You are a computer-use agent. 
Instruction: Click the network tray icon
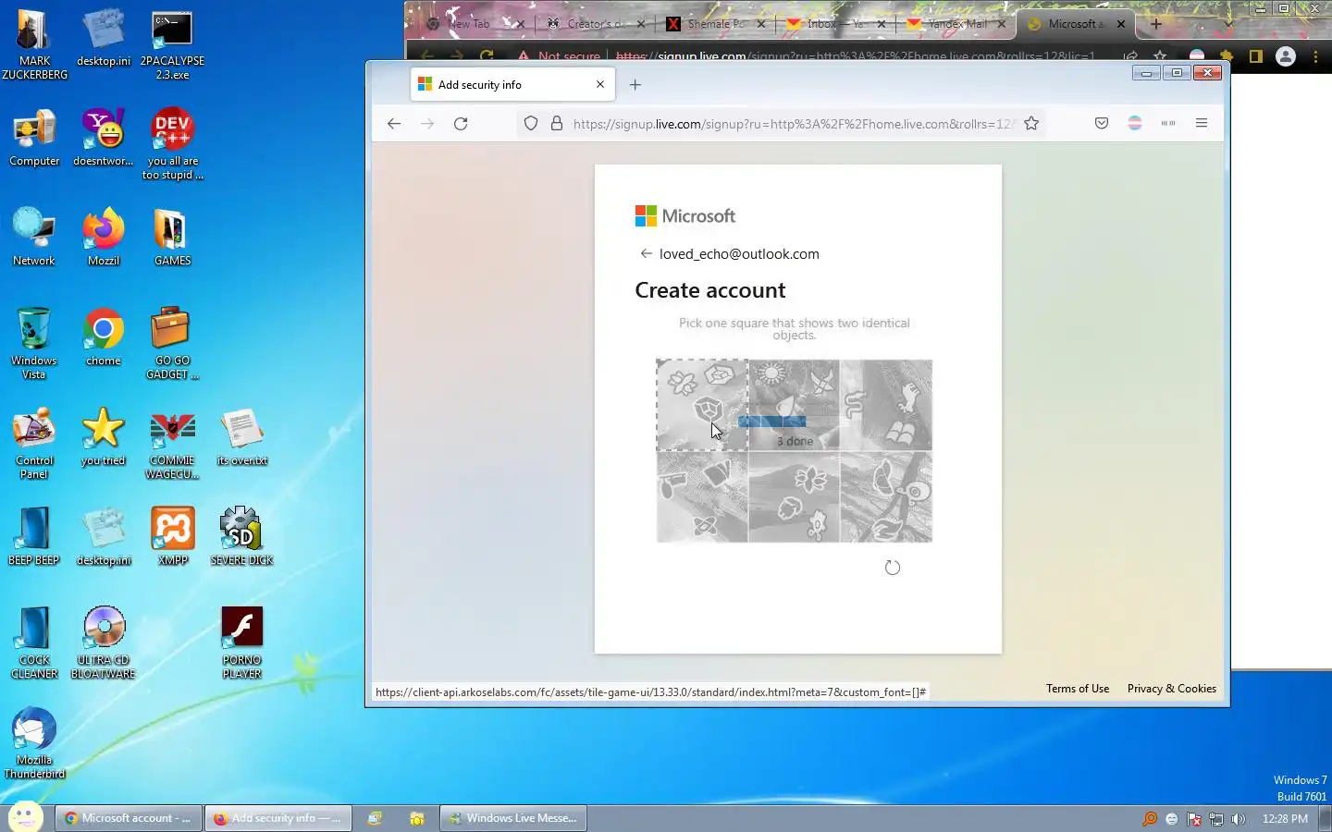point(1216,819)
